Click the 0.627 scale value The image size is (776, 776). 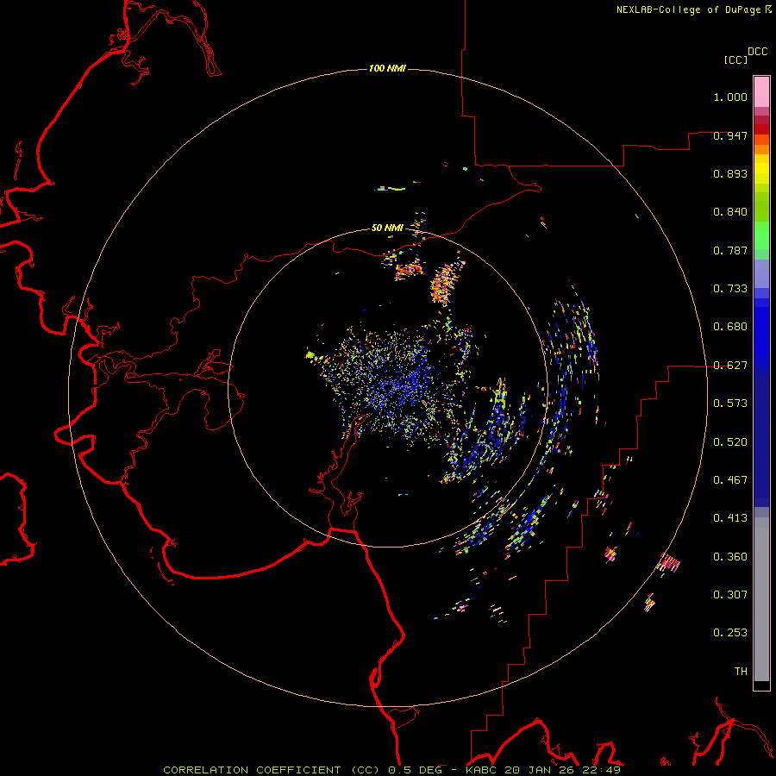tap(730, 366)
